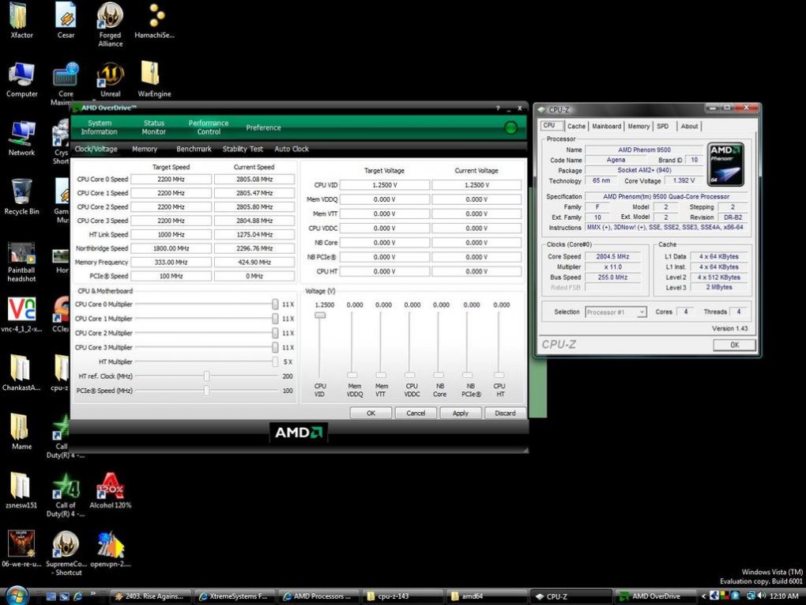
Task: Click HT Link target speed field
Action: click(x=171, y=234)
